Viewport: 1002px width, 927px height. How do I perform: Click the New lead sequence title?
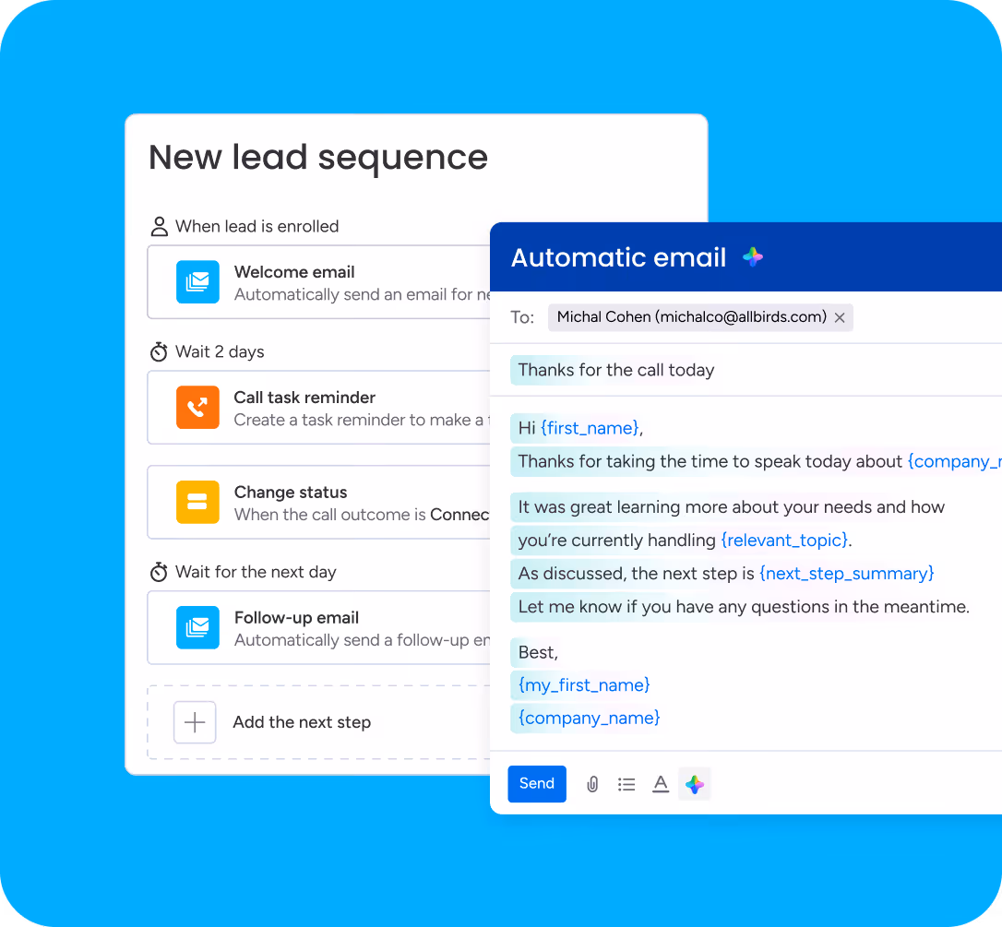click(318, 157)
